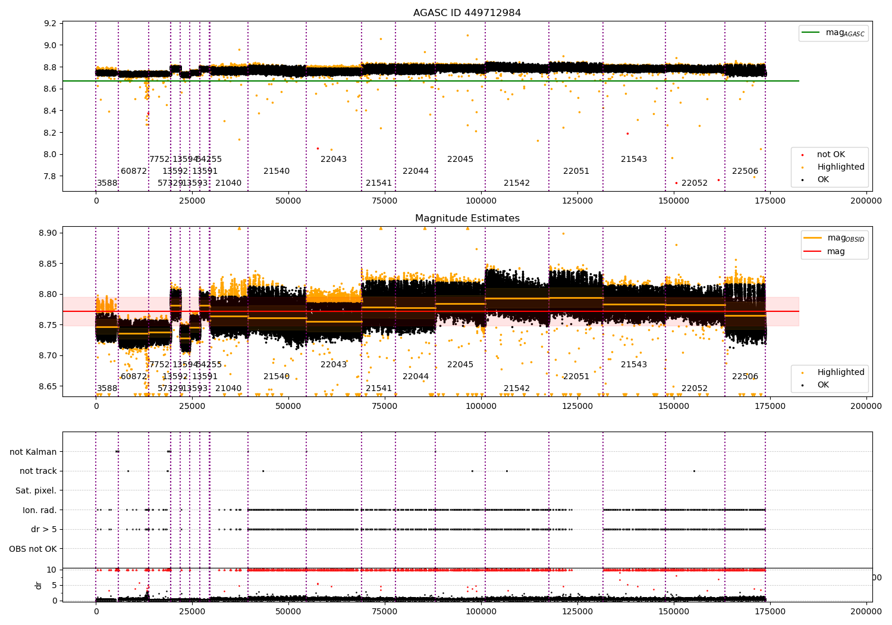Click the 'Sat. pixel.' row label

click(x=36, y=491)
